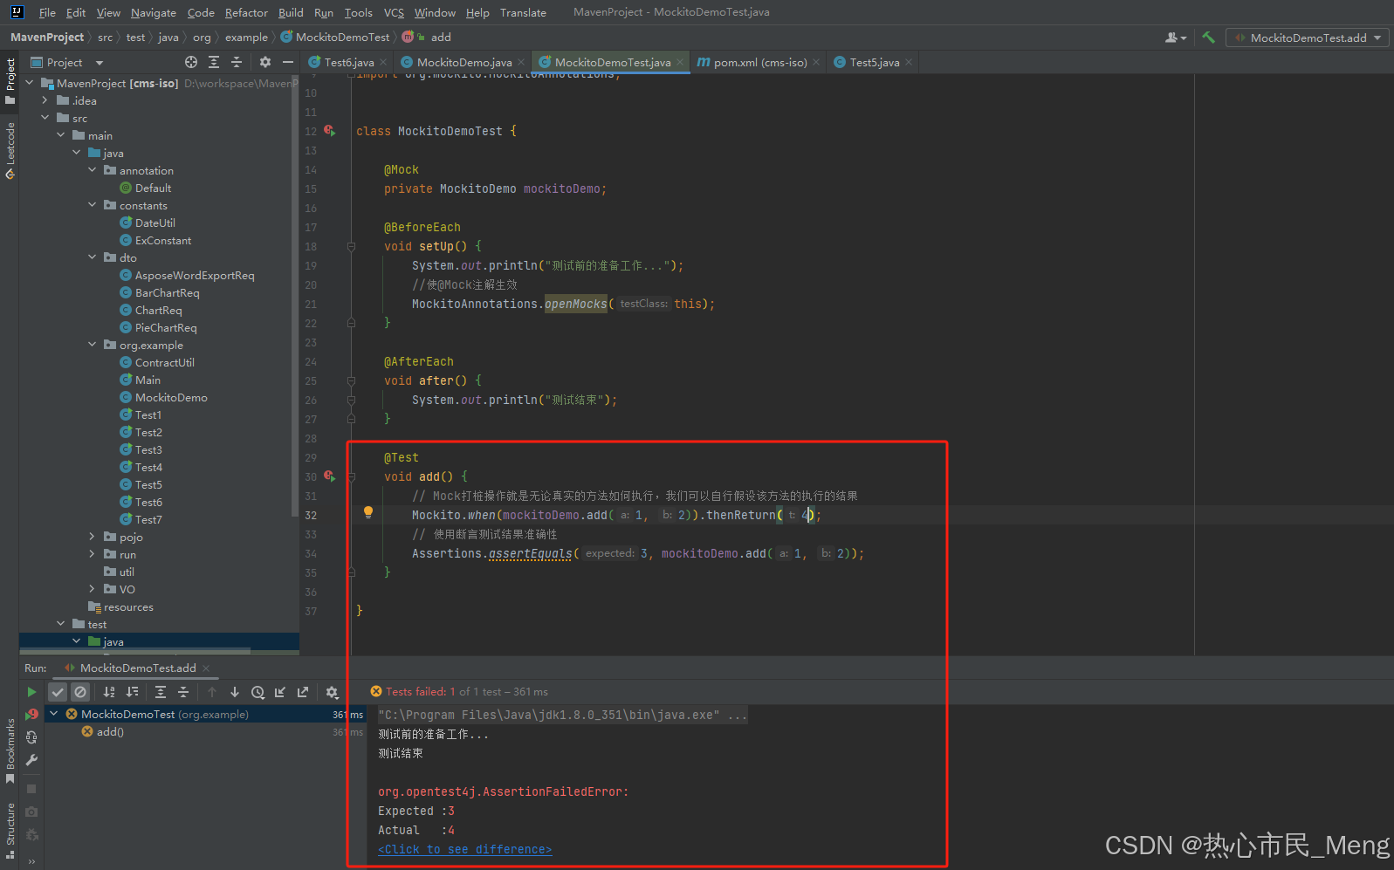Collapse the org.example package folder
Image resolution: width=1394 pixels, height=870 pixels.
[x=92, y=345]
